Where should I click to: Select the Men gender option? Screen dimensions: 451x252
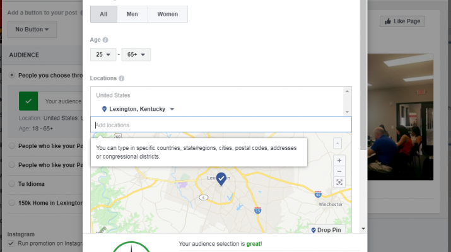pos(132,14)
